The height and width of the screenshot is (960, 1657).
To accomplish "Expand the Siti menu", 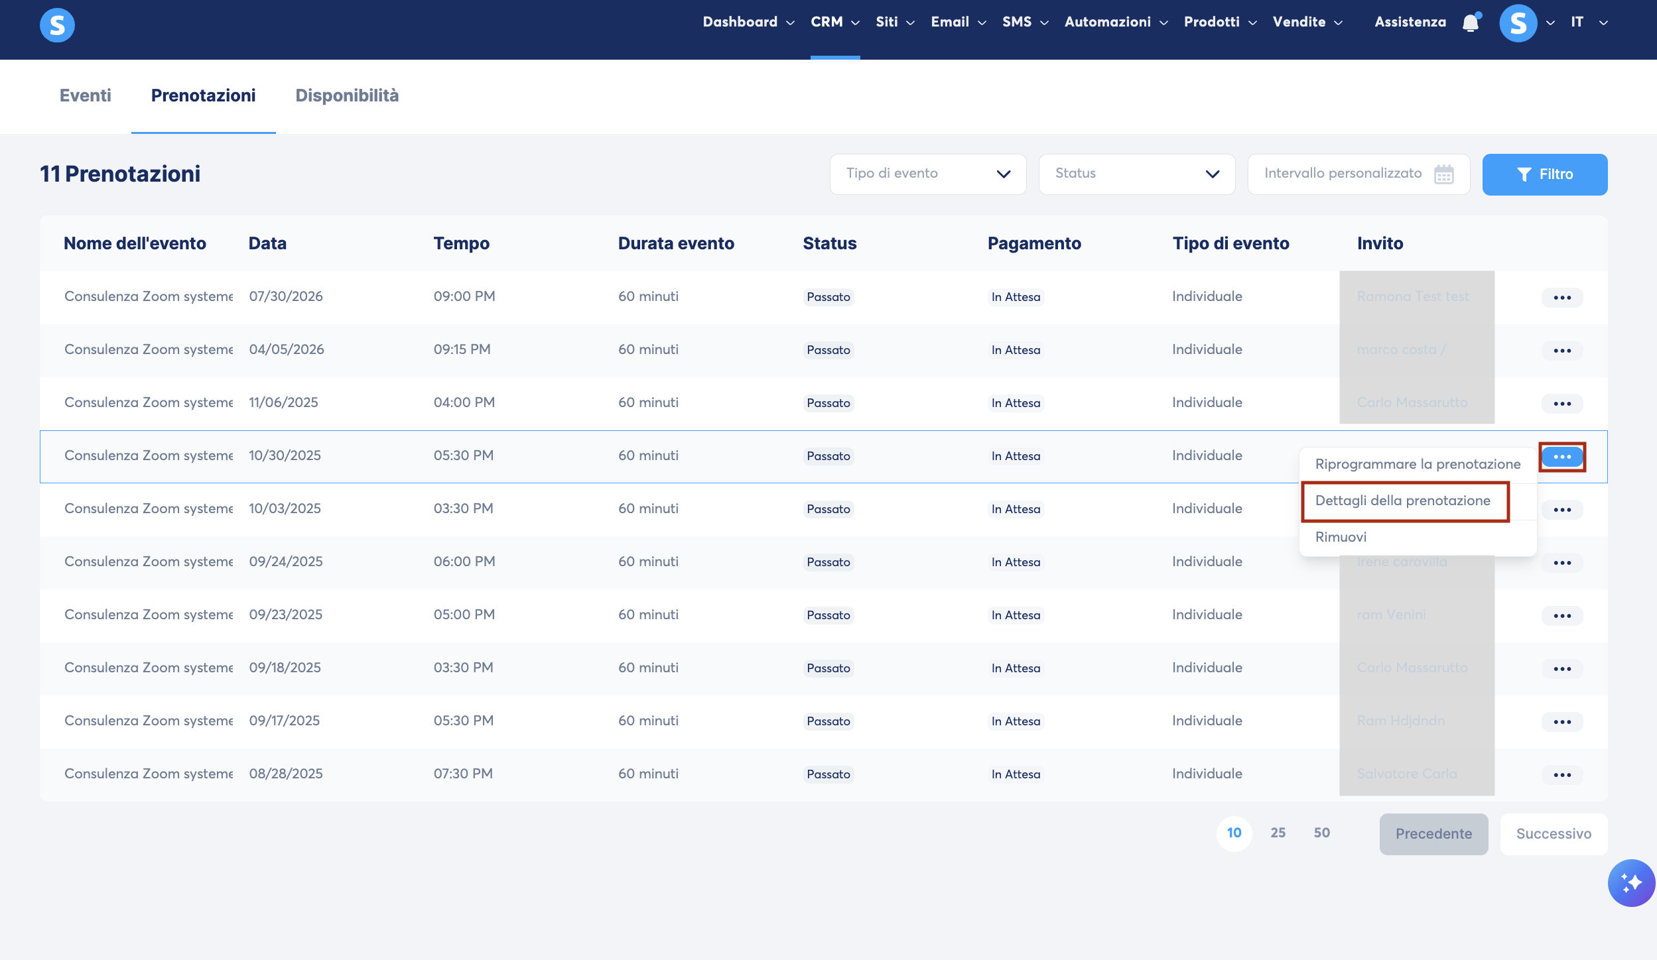I will coord(895,22).
